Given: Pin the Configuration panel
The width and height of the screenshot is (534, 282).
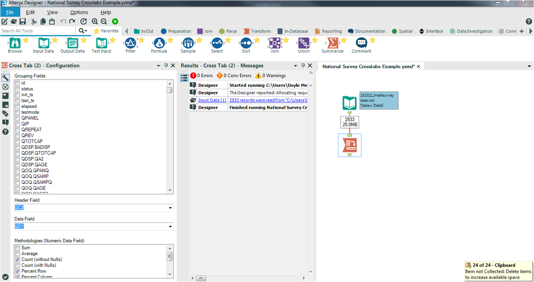Looking at the screenshot, I should (x=166, y=66).
